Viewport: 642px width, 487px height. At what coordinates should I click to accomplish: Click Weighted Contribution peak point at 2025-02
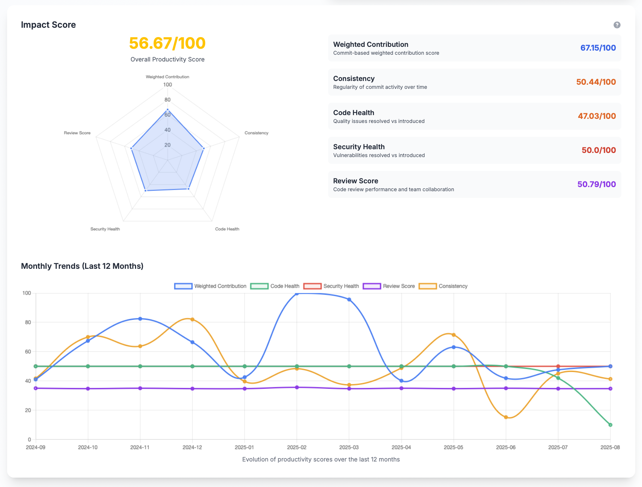point(297,293)
